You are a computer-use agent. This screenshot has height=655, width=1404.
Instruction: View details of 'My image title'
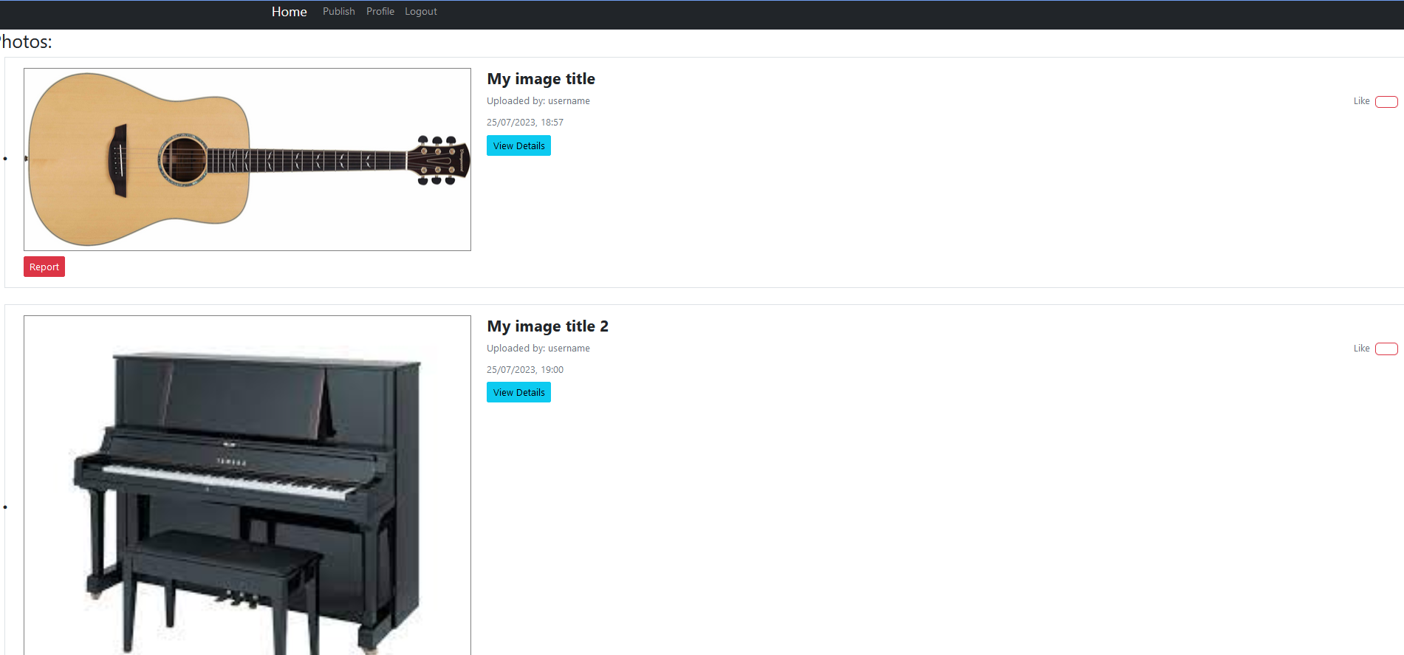pos(518,145)
